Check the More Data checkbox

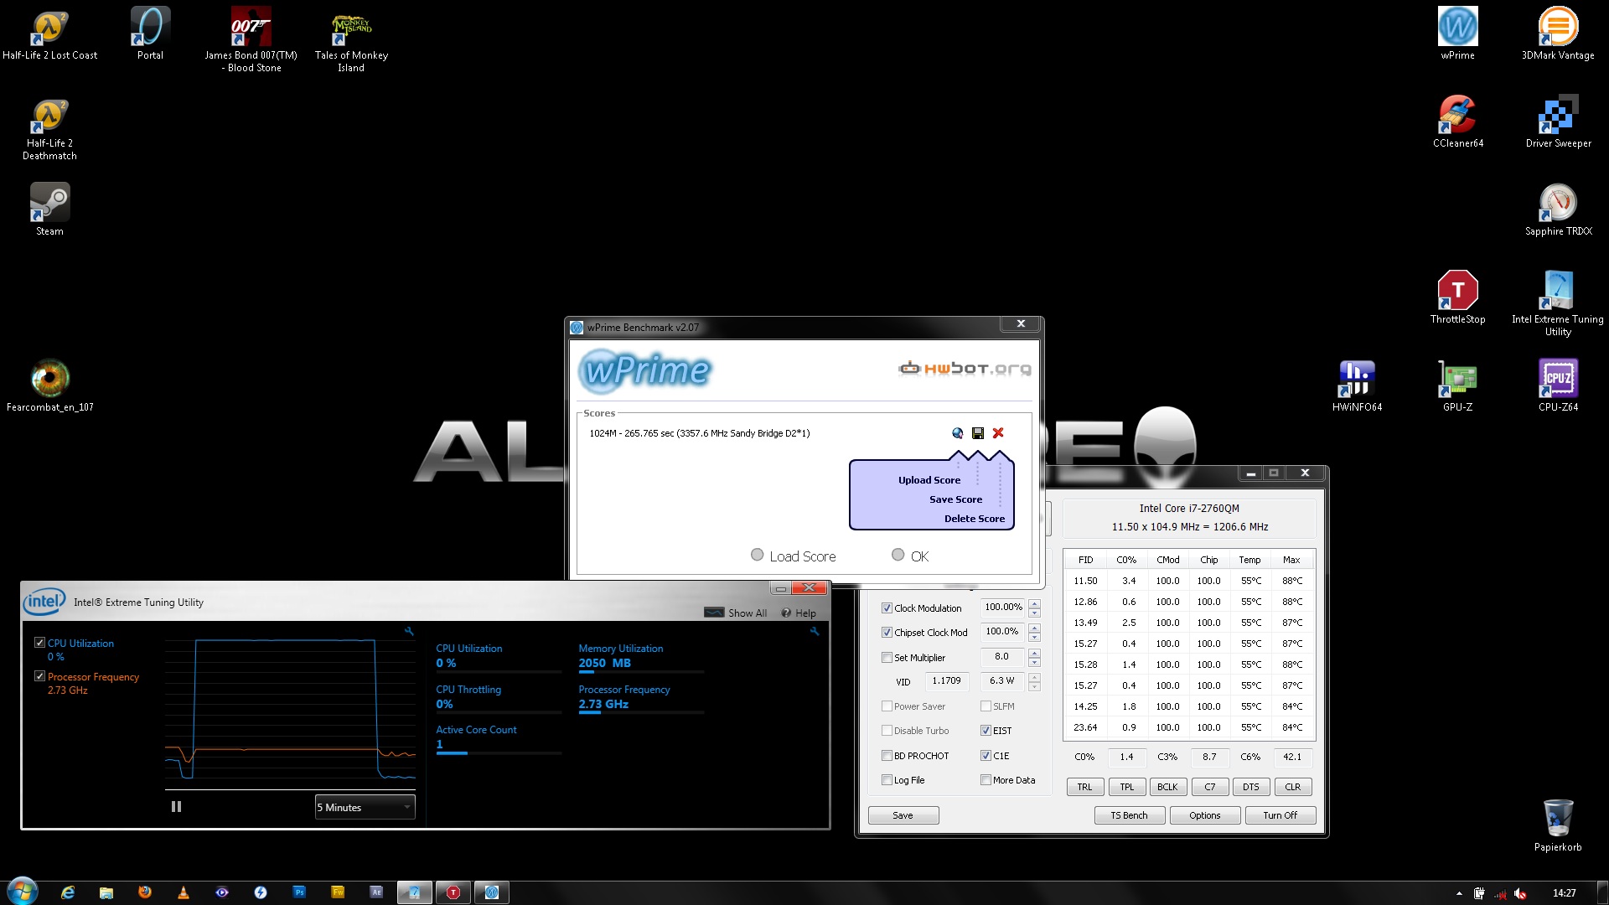click(x=986, y=780)
